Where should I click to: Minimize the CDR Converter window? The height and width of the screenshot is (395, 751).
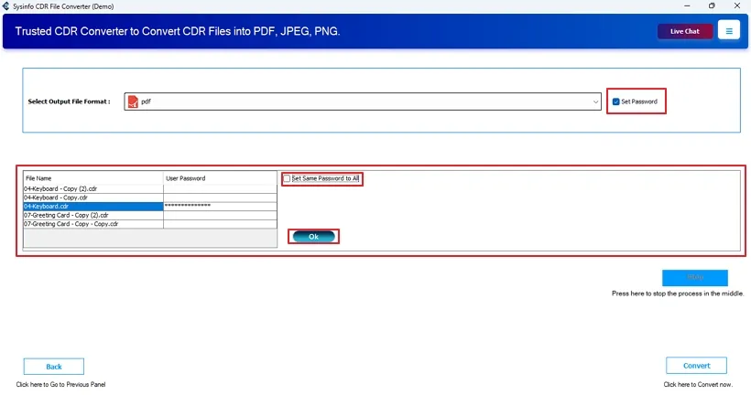pos(686,5)
